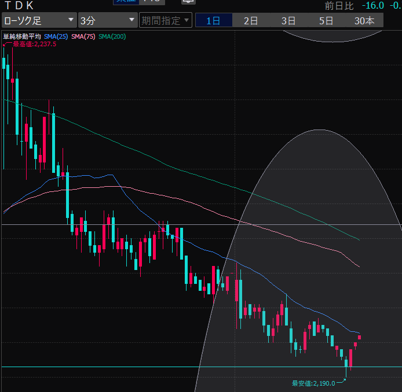Screen dimensions: 402x392
Task: Click the 最高値 2,237.5 marker label
Action: (x=34, y=44)
